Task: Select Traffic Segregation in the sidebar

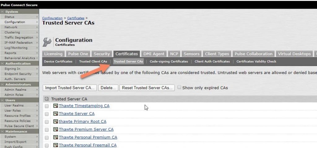Action: (19, 37)
